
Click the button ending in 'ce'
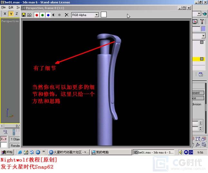pyautogui.click(x=198, y=98)
